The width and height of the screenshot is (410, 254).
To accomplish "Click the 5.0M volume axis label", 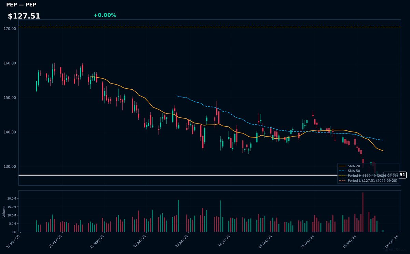I will (13, 224).
